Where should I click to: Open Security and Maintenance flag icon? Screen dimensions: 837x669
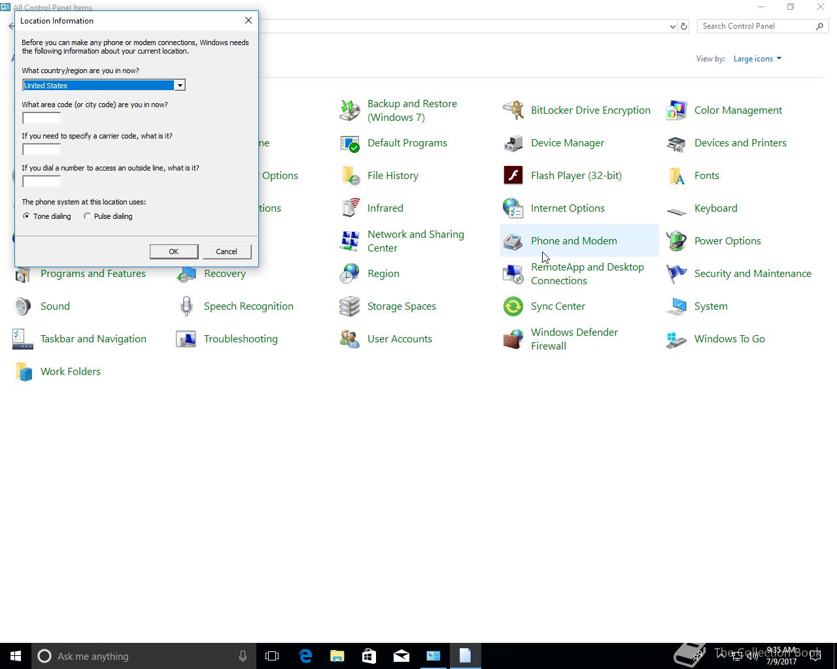(x=677, y=274)
